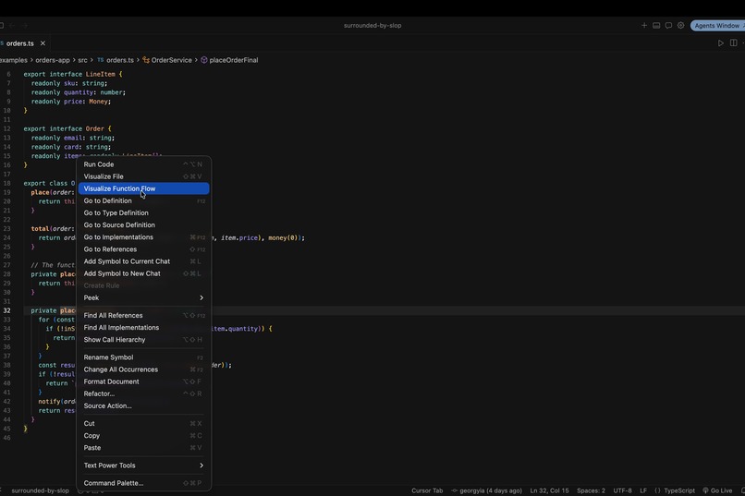Screen dimensions: 745x496
Task: Choose Change All Occurrences
Action: pyautogui.click(x=143, y=369)
